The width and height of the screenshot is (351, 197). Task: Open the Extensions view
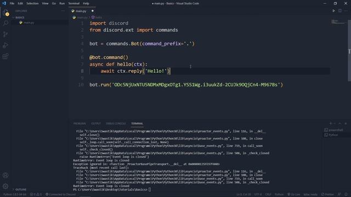(5, 56)
